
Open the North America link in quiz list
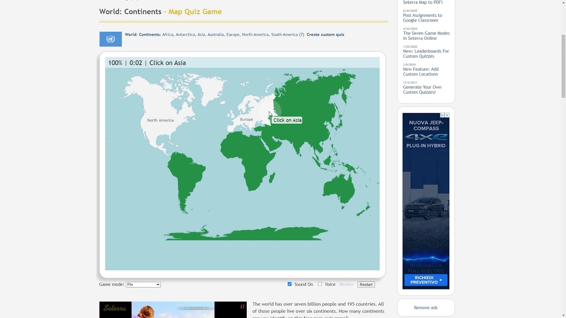tap(255, 34)
